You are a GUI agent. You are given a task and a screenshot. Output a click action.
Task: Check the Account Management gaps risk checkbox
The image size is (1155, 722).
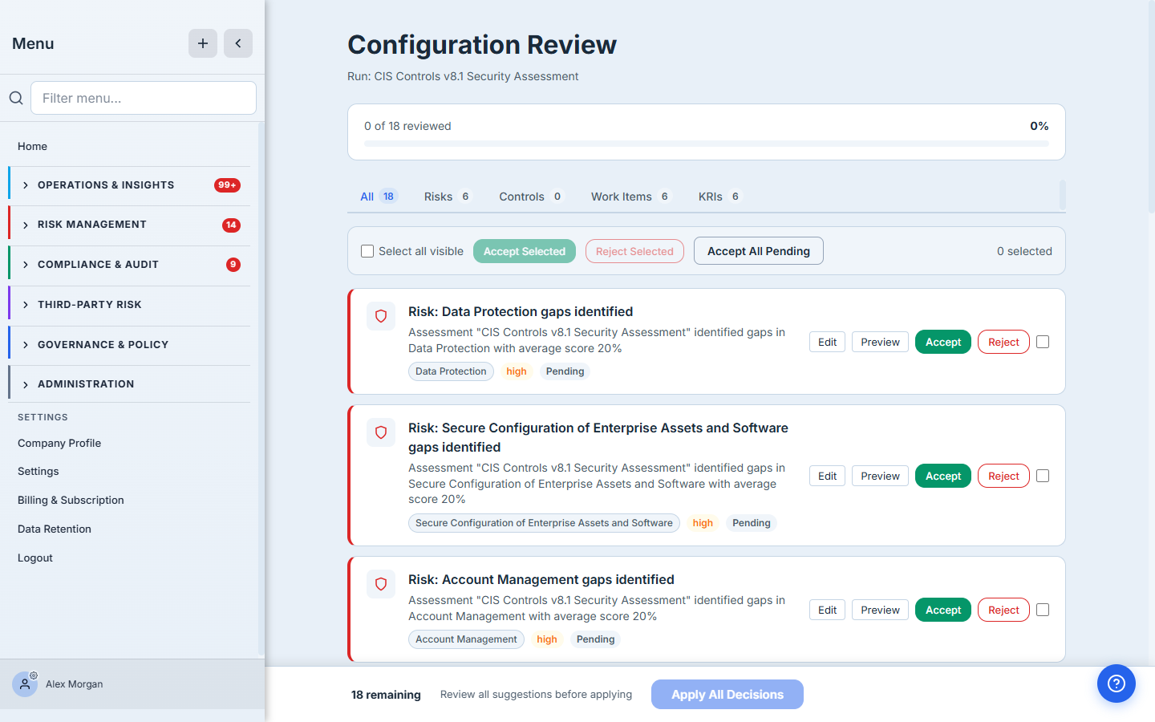click(1043, 610)
